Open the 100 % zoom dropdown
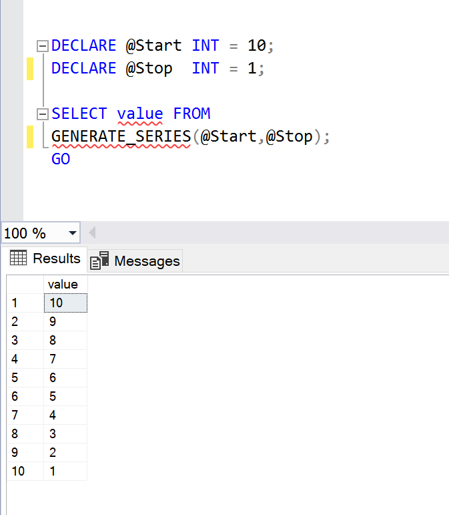The image size is (449, 515). 72,233
